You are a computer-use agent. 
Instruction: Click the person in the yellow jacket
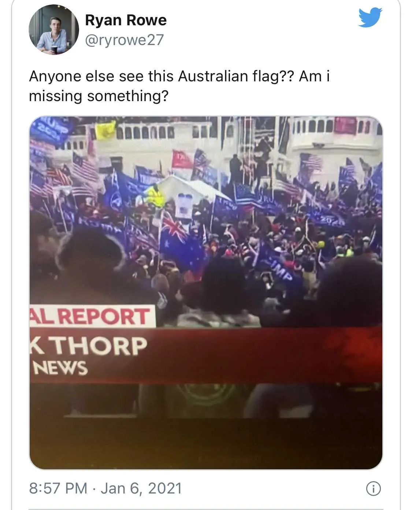point(156,197)
